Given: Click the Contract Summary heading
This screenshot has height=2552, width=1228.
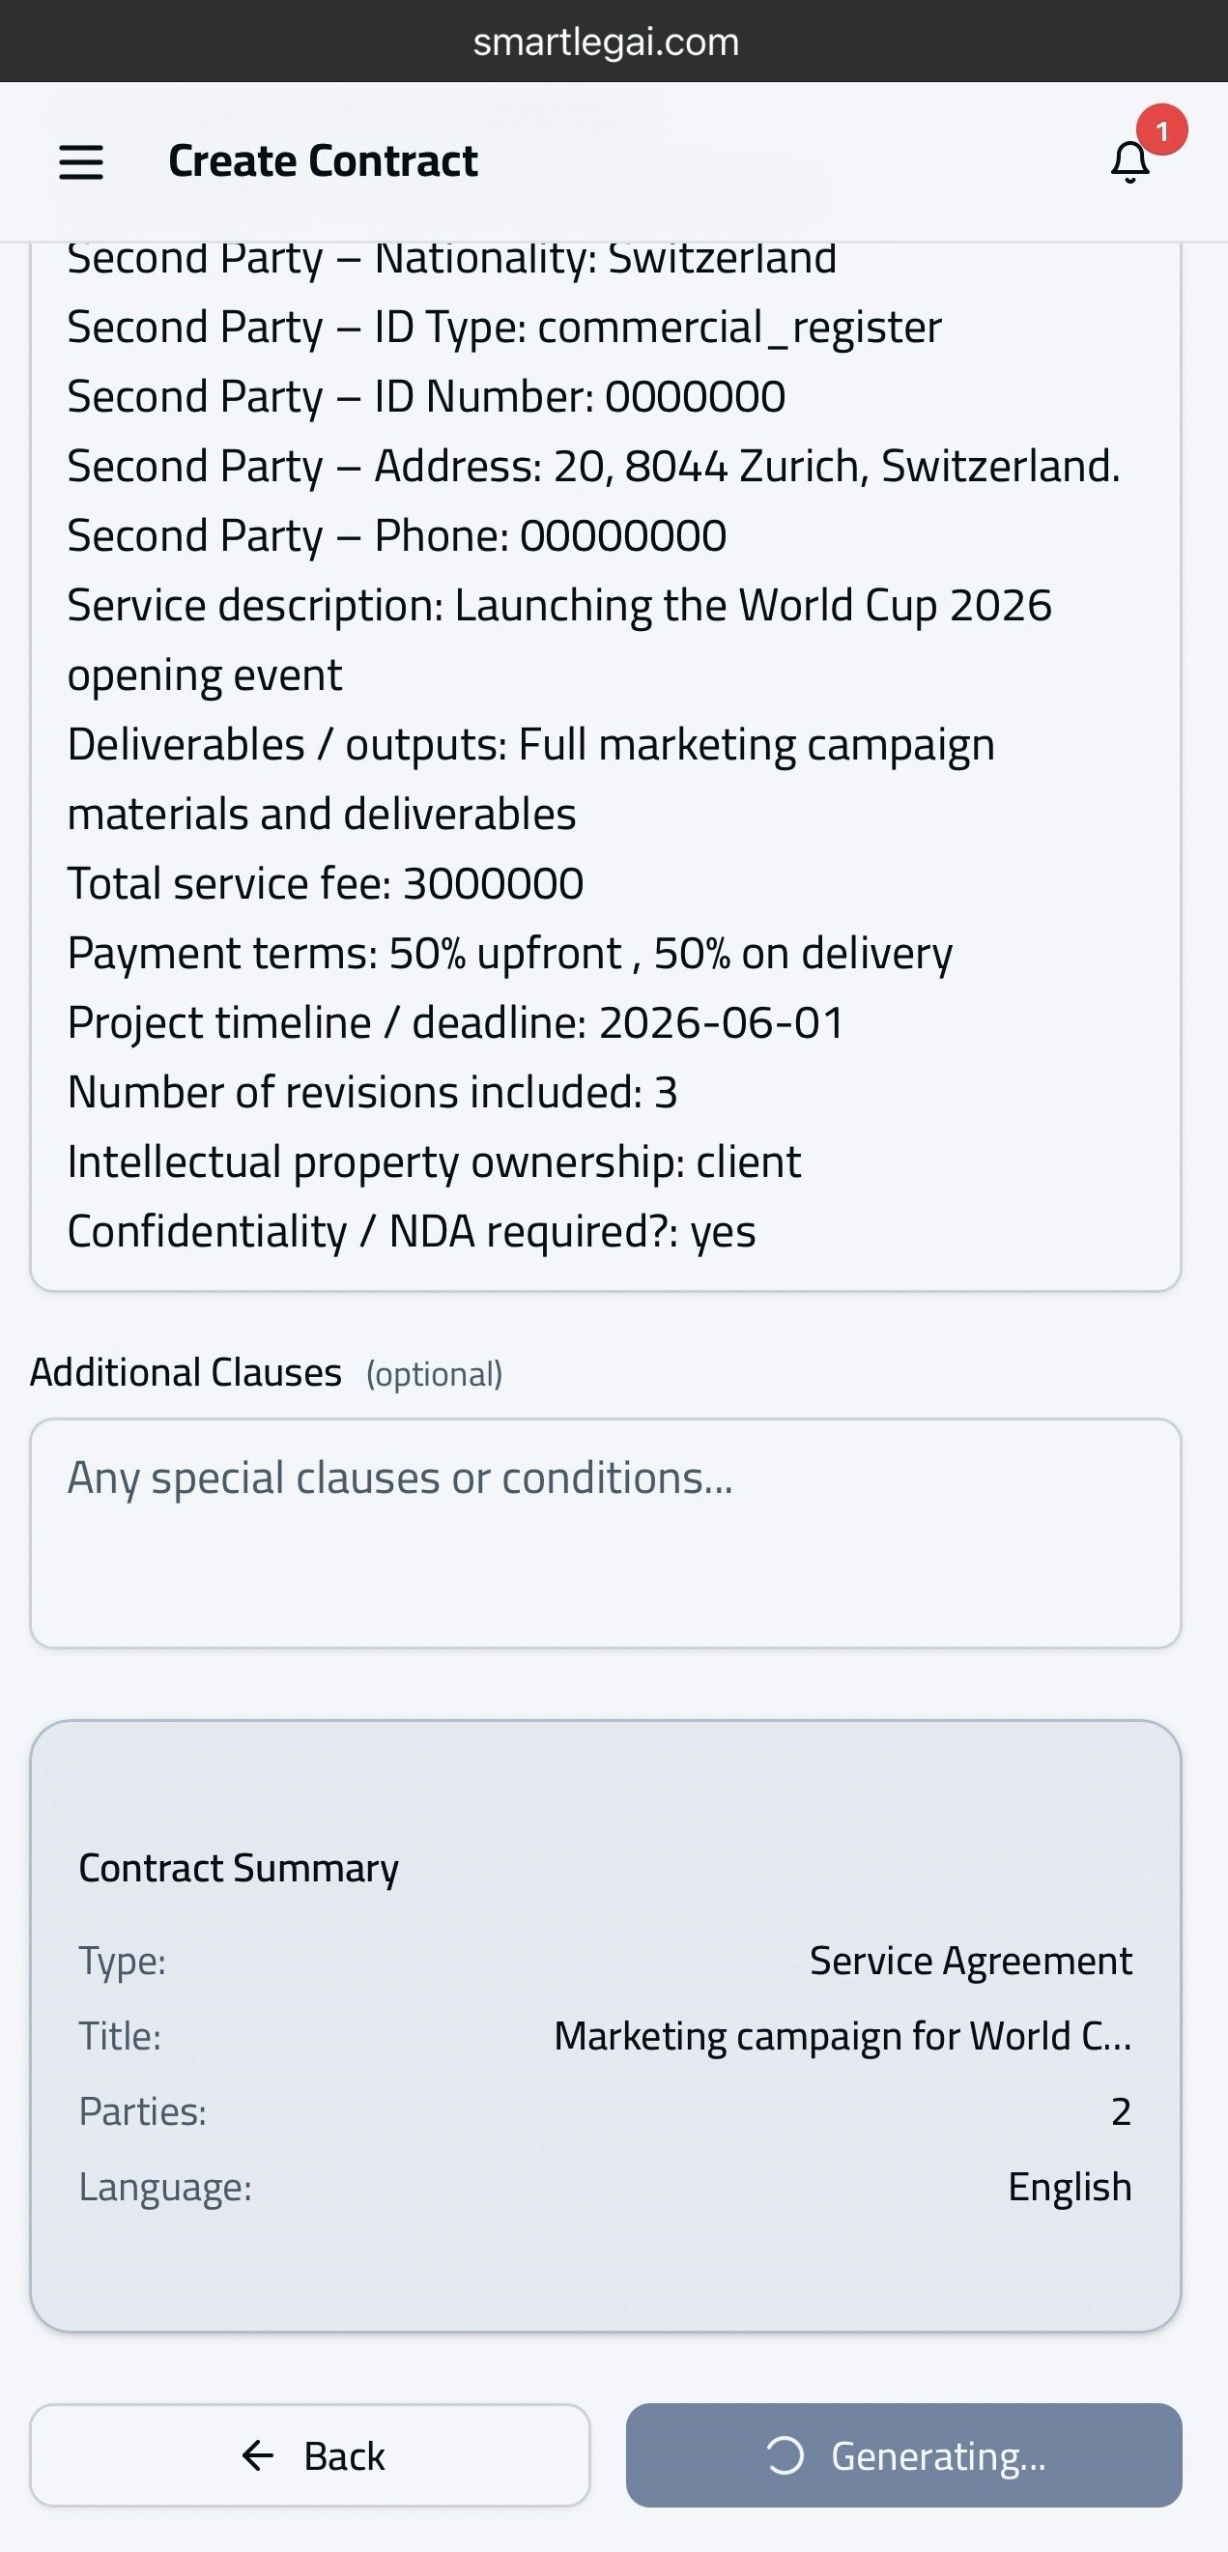Looking at the screenshot, I should click(239, 1868).
